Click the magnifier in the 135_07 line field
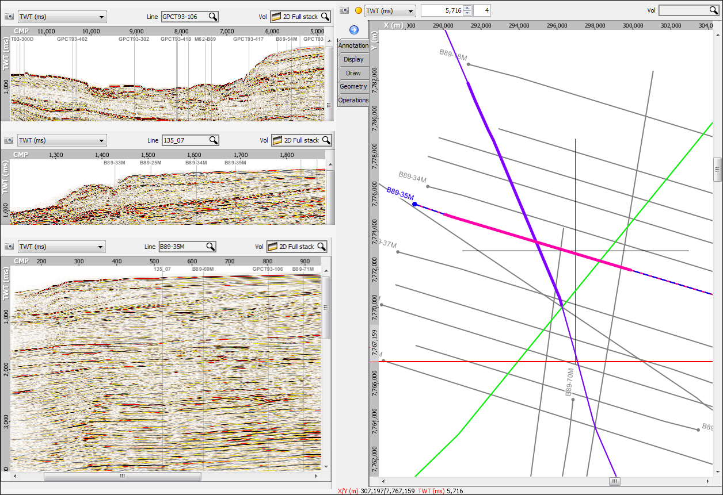723x495 pixels. 213,140
